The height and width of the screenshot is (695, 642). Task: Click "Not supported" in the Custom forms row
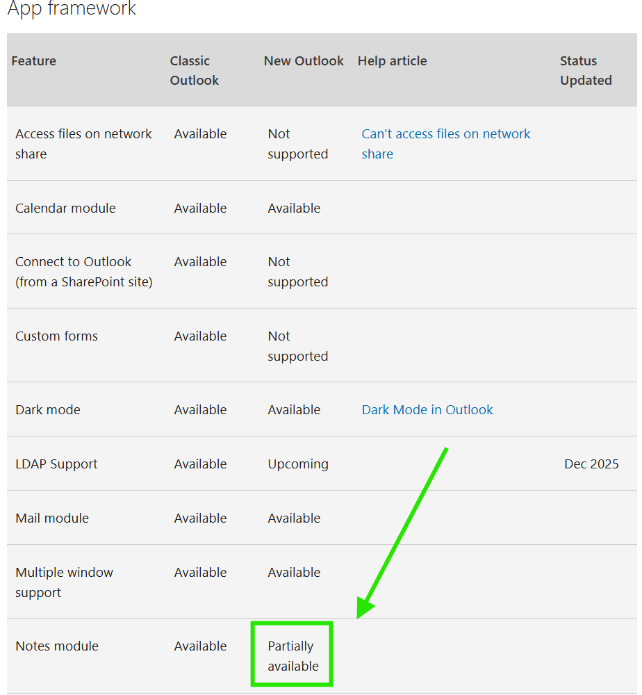(298, 345)
